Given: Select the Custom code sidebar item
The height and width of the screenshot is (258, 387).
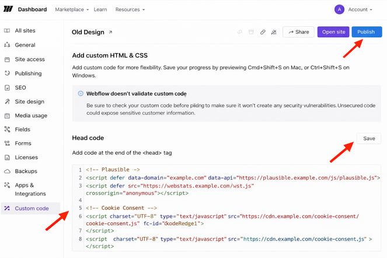Looking at the screenshot, I should 30,208.
